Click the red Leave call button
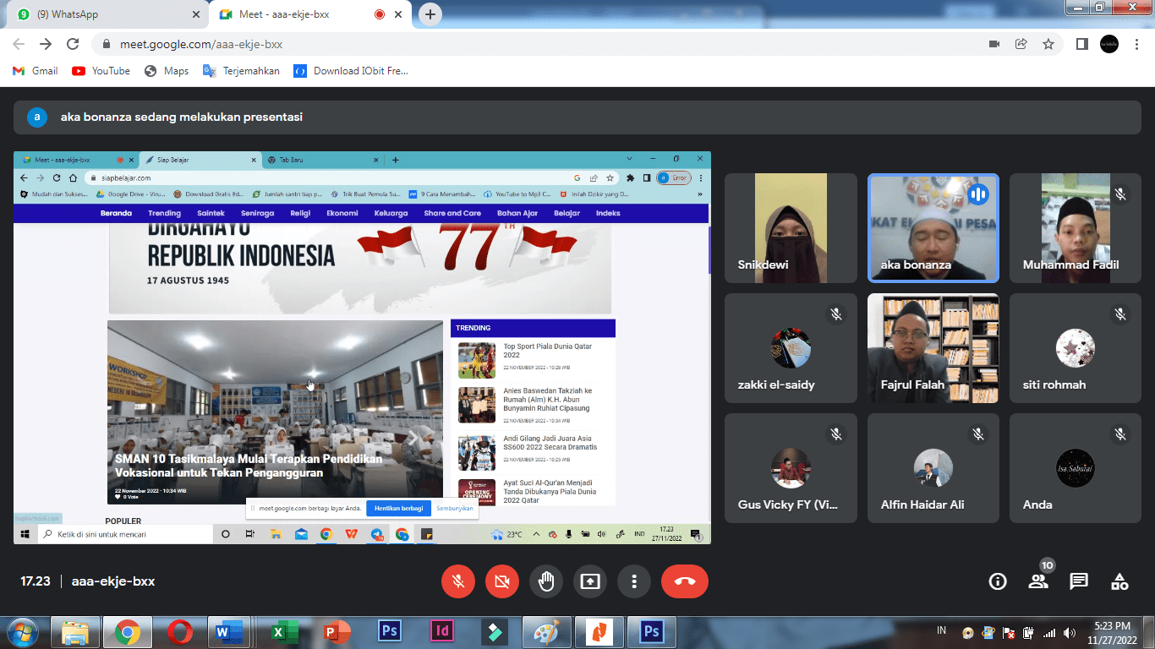Image resolution: width=1155 pixels, height=649 pixels. pyautogui.click(x=685, y=581)
